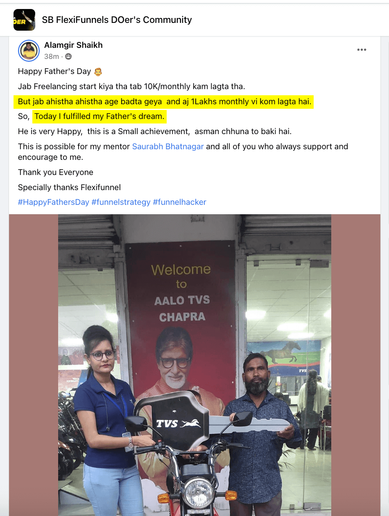Click Alamgir Shaikh's profile picture
This screenshot has height=516, width=389.
pyautogui.click(x=29, y=51)
